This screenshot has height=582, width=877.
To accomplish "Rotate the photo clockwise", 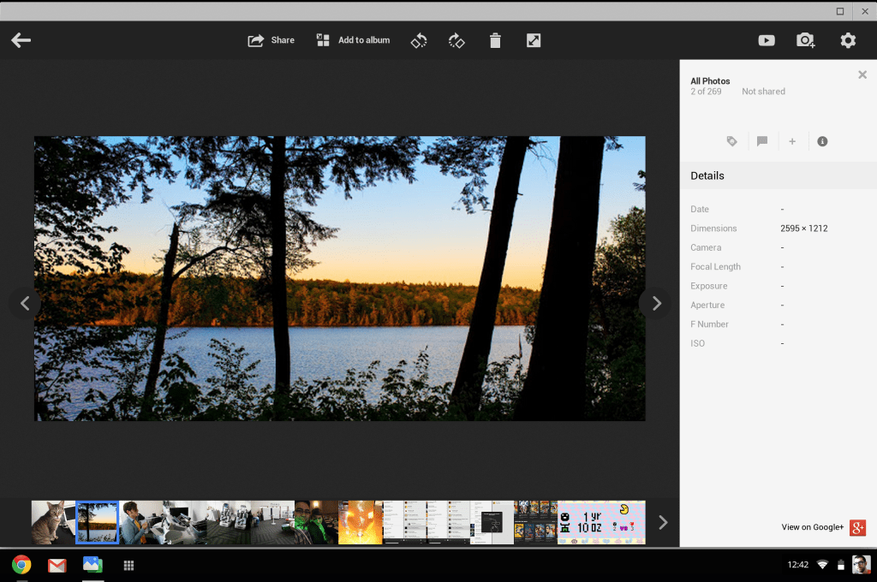I will pos(456,40).
